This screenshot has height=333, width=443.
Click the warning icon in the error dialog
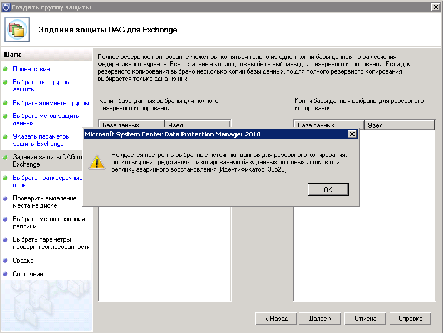point(97,162)
